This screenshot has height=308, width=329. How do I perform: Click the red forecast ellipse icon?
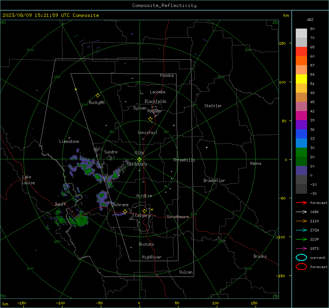pyautogui.click(x=301, y=267)
